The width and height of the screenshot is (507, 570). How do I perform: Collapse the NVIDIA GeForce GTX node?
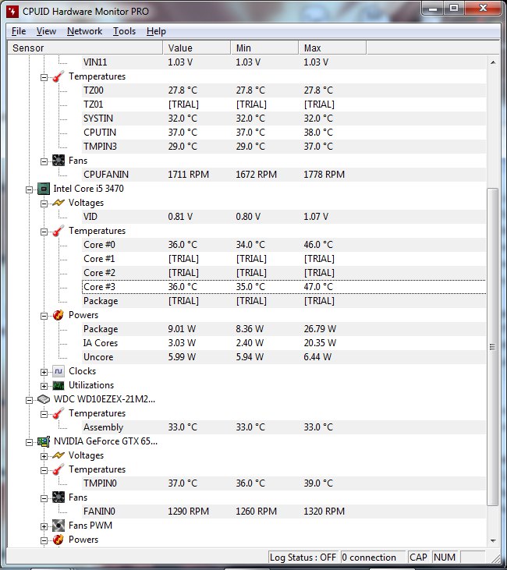click(29, 442)
